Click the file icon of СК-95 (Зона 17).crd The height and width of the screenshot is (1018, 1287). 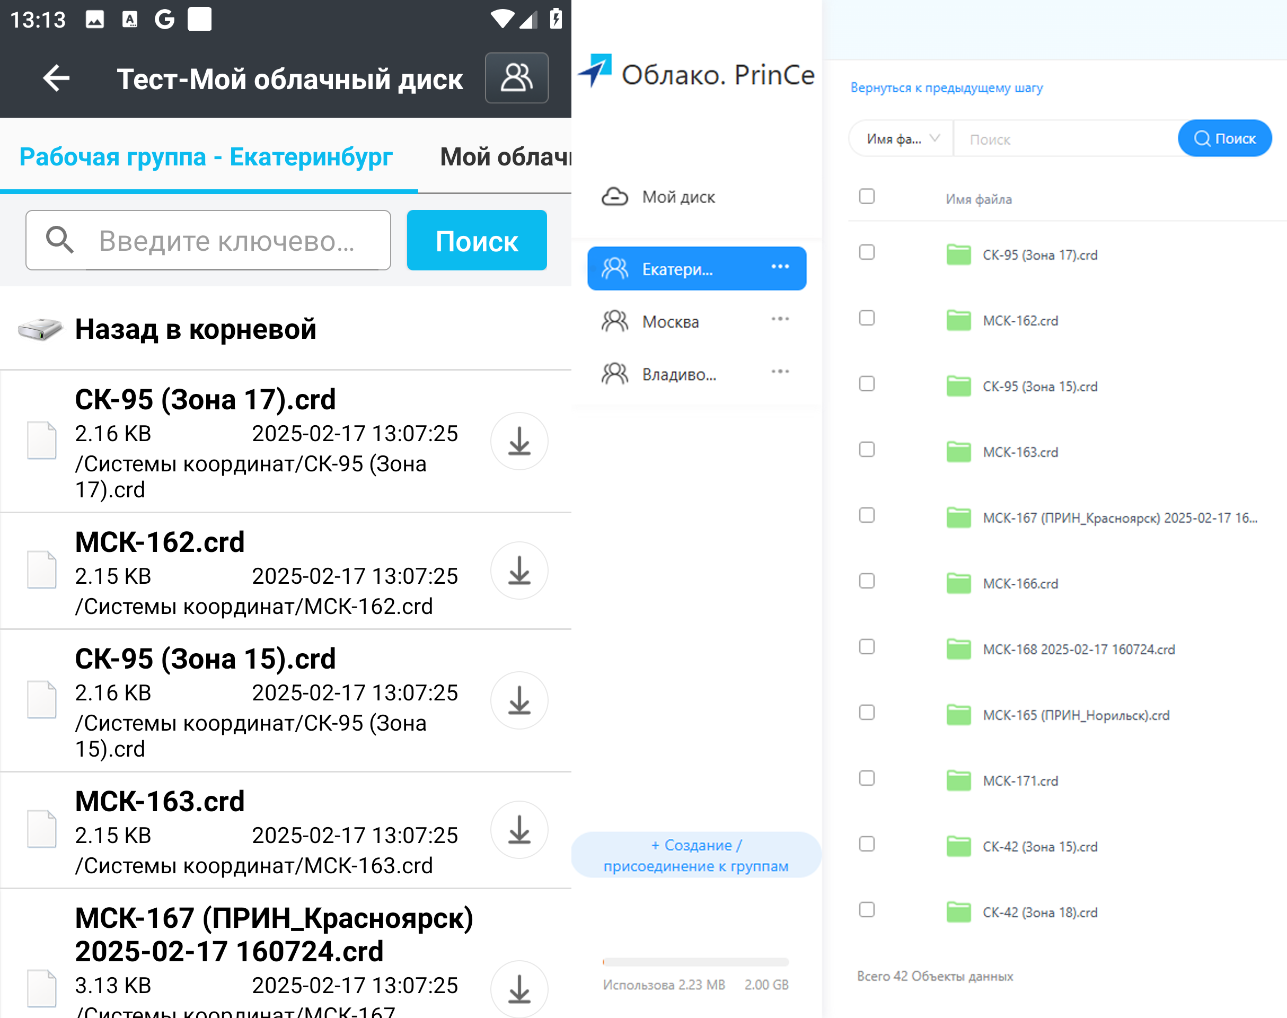click(42, 441)
